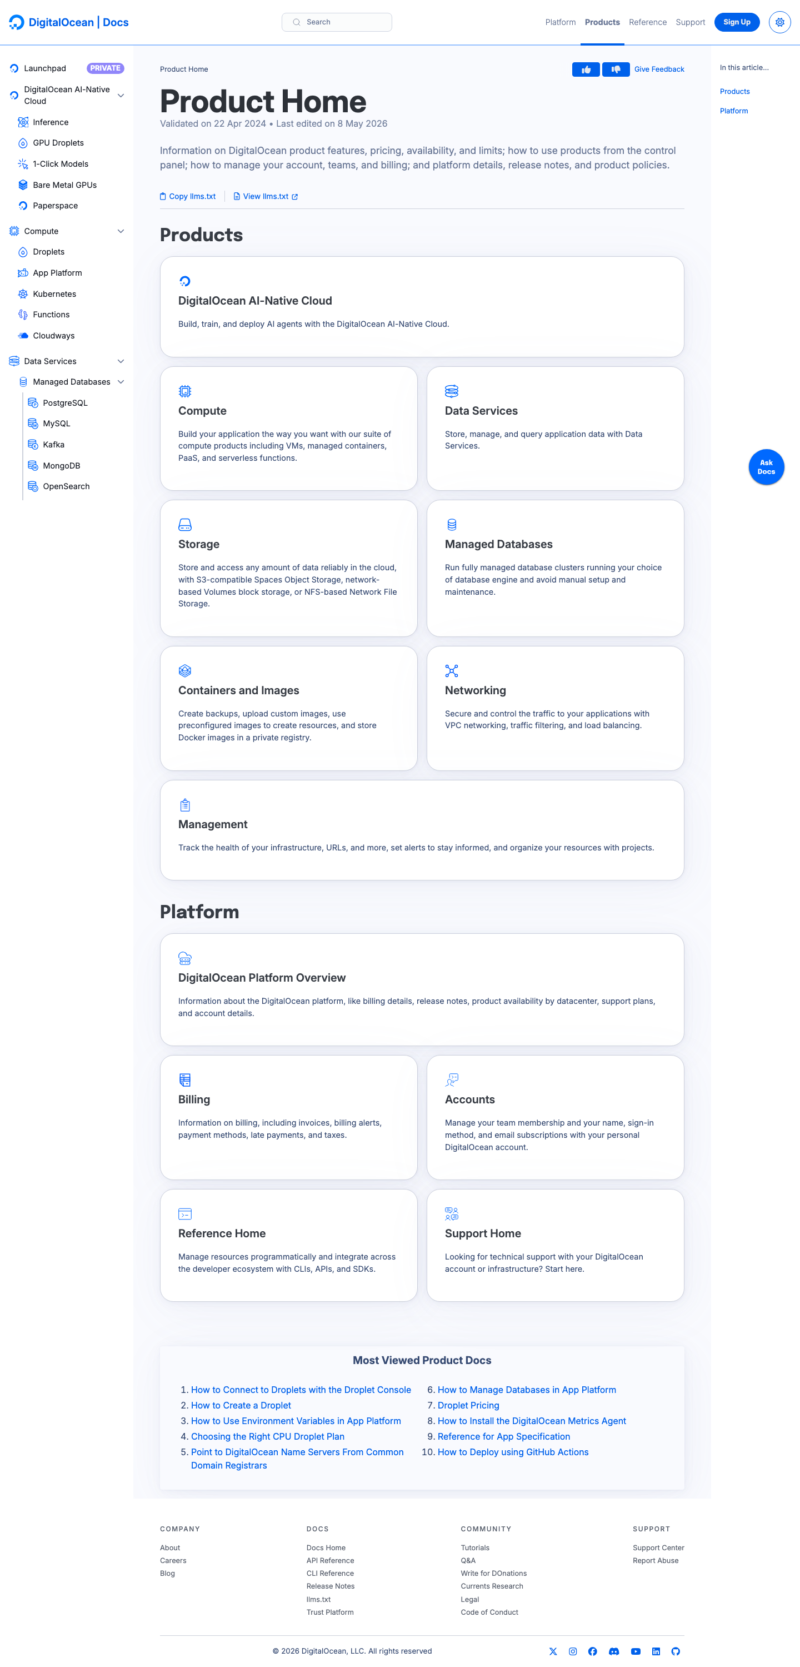800x1667 pixels.
Task: Open the GitHub footer icon
Action: pos(676,1651)
